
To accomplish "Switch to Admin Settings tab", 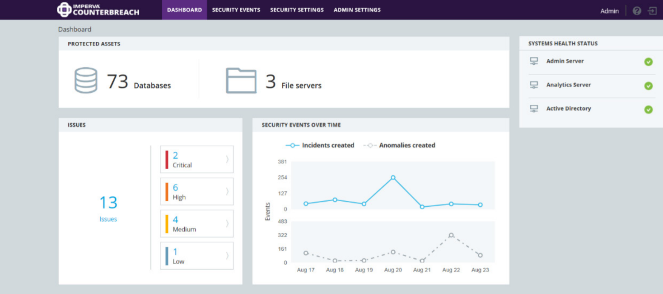I will (x=357, y=10).
